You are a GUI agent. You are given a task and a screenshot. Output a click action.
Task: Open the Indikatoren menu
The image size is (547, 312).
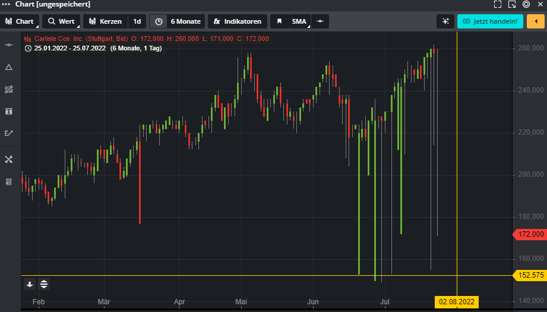(x=238, y=21)
